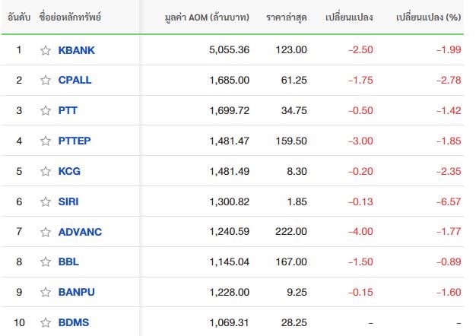The image size is (476, 336).
Task: Open the ADVANC symbol link
Action: point(80,232)
